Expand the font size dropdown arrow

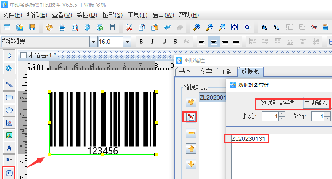click(x=127, y=42)
